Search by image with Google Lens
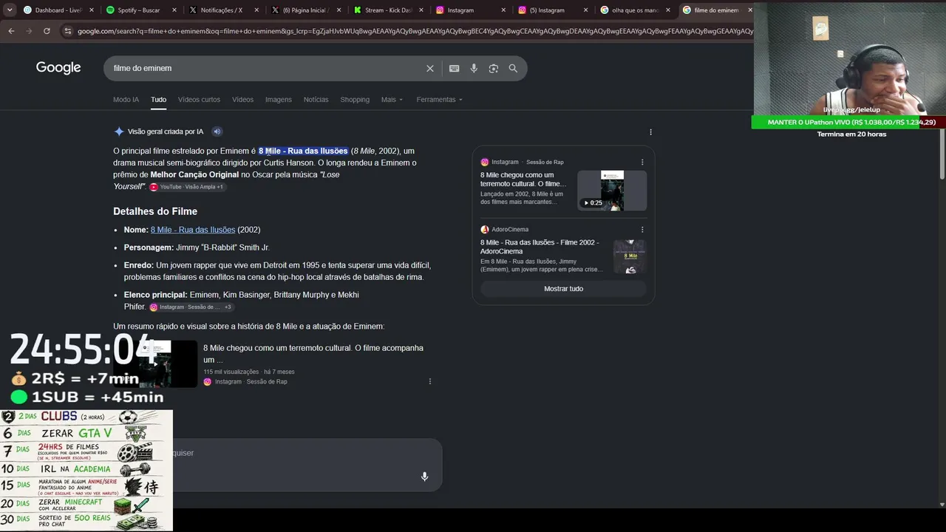 (494, 69)
